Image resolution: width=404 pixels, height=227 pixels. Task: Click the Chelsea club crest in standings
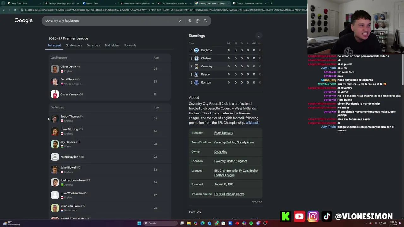[196, 58]
